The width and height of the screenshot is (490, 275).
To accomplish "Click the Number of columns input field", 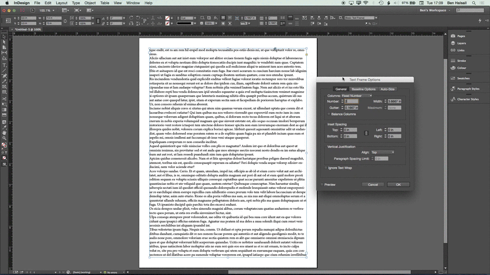I will (351, 101).
